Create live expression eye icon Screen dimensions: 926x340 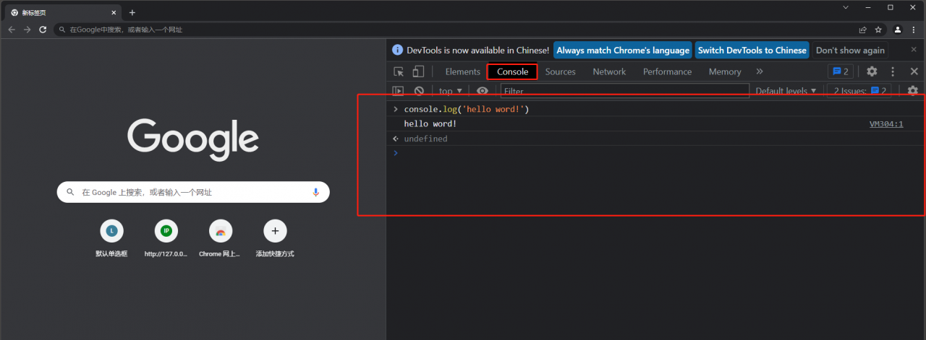coord(483,91)
